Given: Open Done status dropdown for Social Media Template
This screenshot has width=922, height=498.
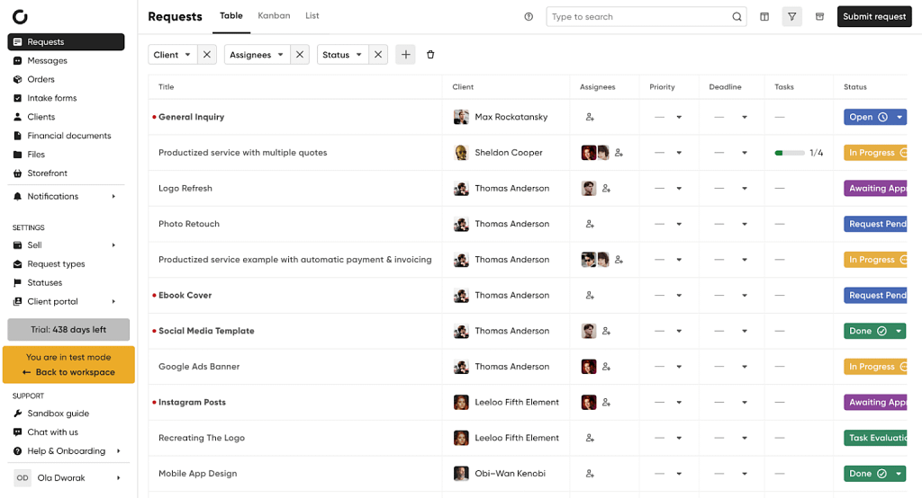Looking at the screenshot, I should [x=899, y=331].
